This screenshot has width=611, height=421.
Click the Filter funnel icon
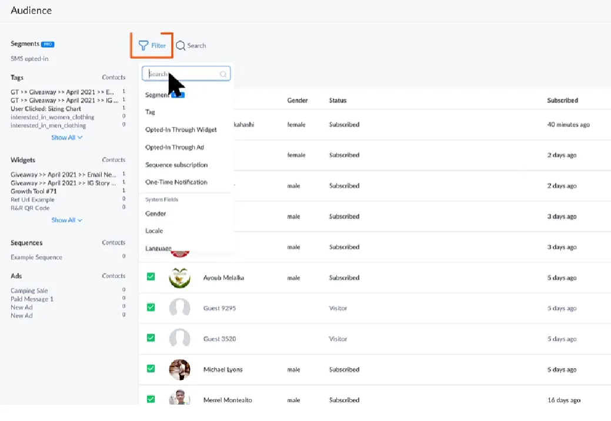143,46
